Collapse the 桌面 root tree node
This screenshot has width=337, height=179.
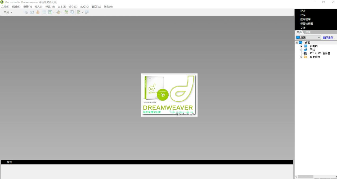(x=297, y=43)
